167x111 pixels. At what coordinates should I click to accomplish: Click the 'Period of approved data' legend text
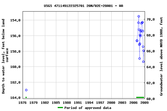pyautogui.click(x=88, y=108)
